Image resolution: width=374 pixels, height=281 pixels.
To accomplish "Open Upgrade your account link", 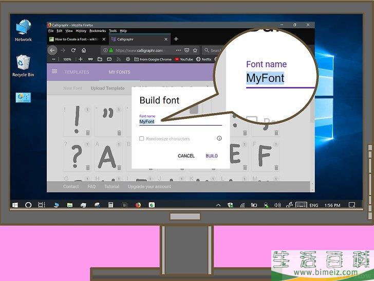I will [149, 187].
